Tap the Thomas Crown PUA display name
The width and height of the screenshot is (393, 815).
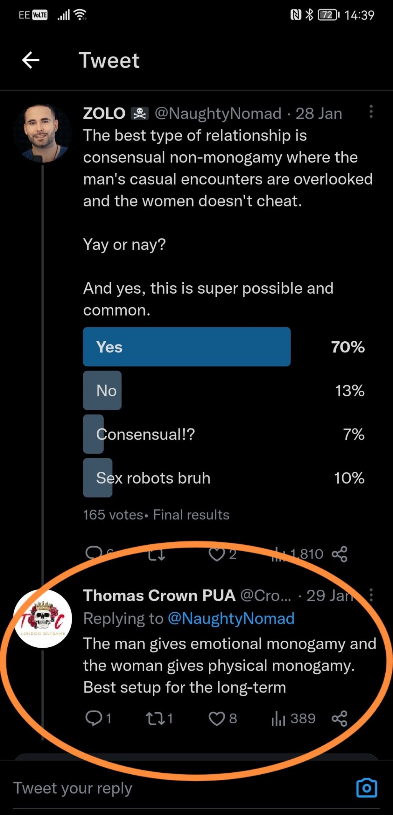[159, 595]
